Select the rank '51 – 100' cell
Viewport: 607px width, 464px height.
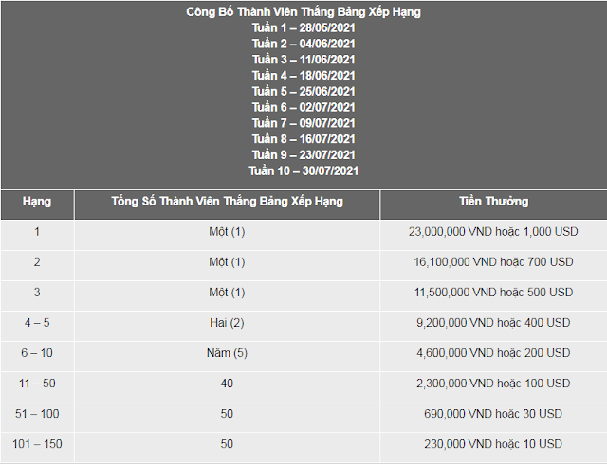37,414
